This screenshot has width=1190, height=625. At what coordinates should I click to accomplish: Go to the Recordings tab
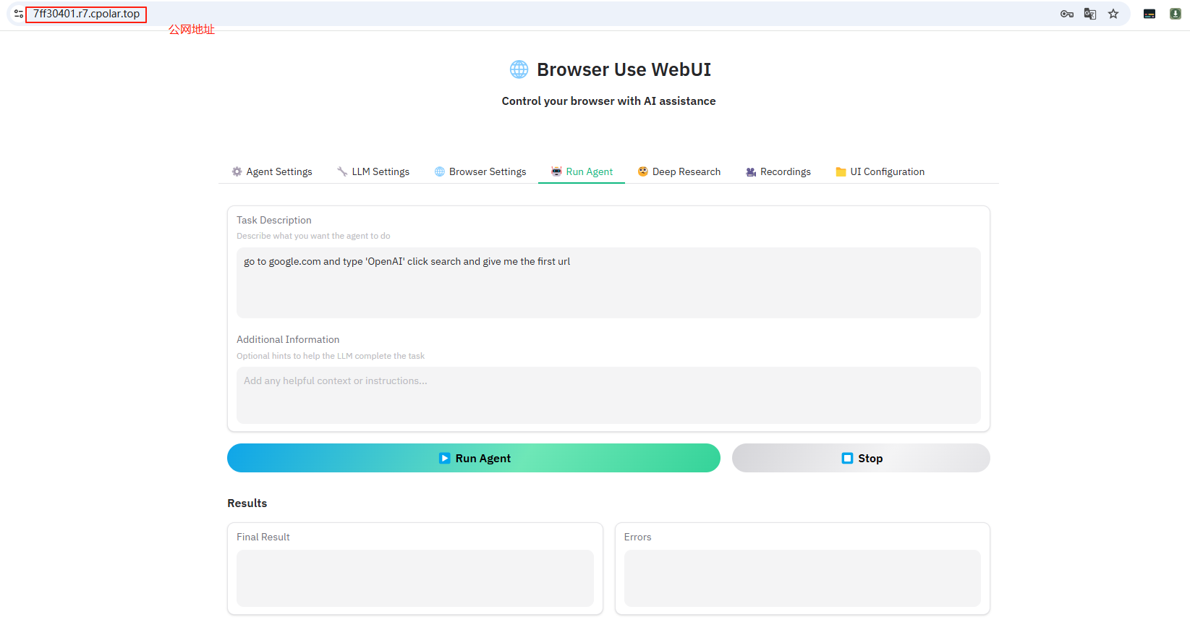pyautogui.click(x=778, y=171)
